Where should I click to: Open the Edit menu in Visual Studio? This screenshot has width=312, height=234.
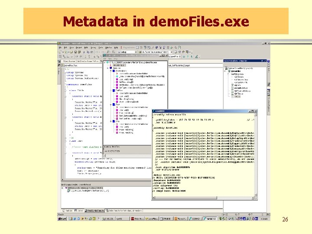[x=65, y=48]
